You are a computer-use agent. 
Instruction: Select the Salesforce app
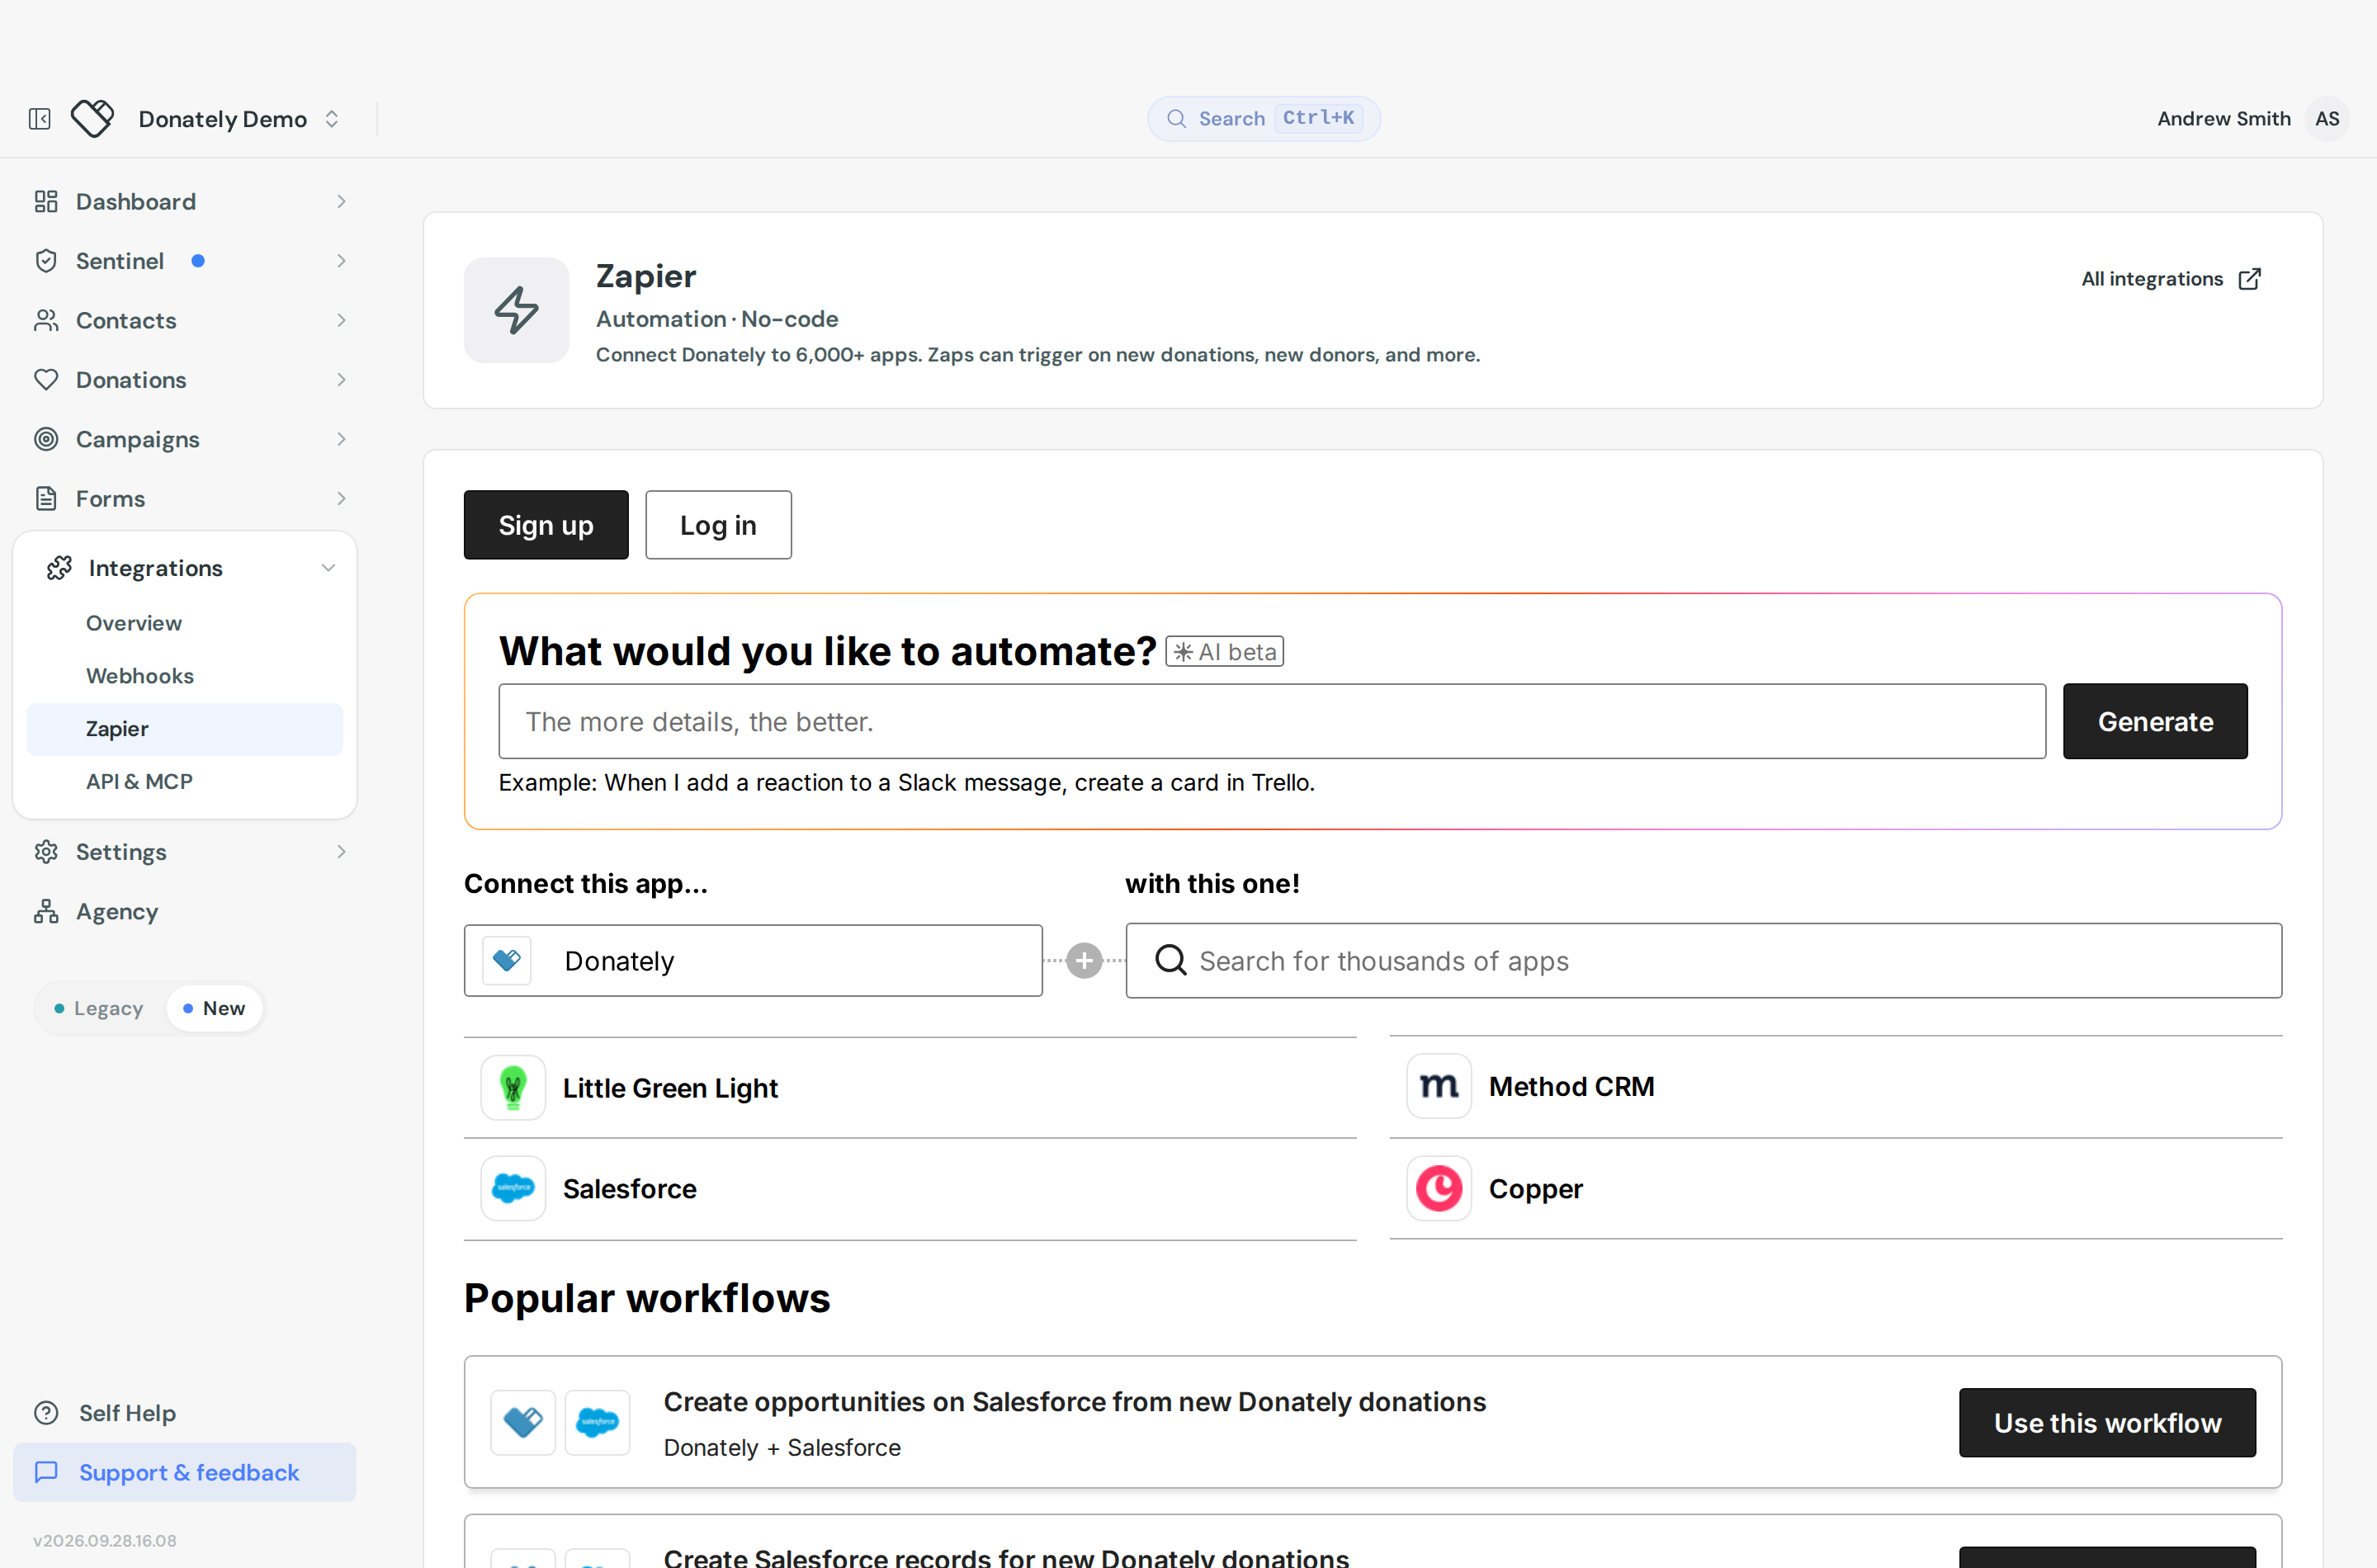click(910, 1188)
